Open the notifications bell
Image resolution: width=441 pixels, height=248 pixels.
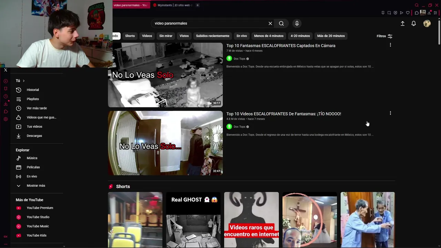[413, 23]
